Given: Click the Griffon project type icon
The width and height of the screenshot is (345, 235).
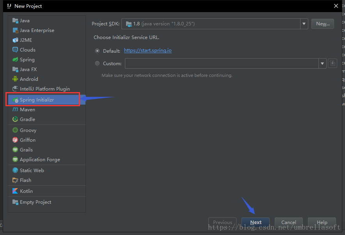Looking at the screenshot, I should point(15,140).
